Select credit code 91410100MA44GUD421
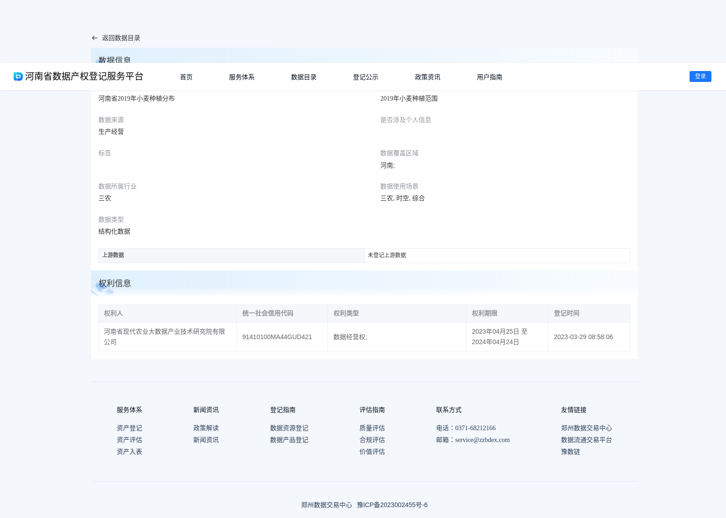This screenshot has height=518, width=726. click(x=277, y=337)
